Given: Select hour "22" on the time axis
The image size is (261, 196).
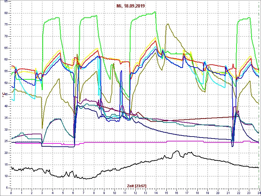Looking at the screenshot, I should (x=238, y=193).
